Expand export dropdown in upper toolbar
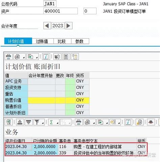The width and height of the screenshot is (160, 162). [37, 58]
